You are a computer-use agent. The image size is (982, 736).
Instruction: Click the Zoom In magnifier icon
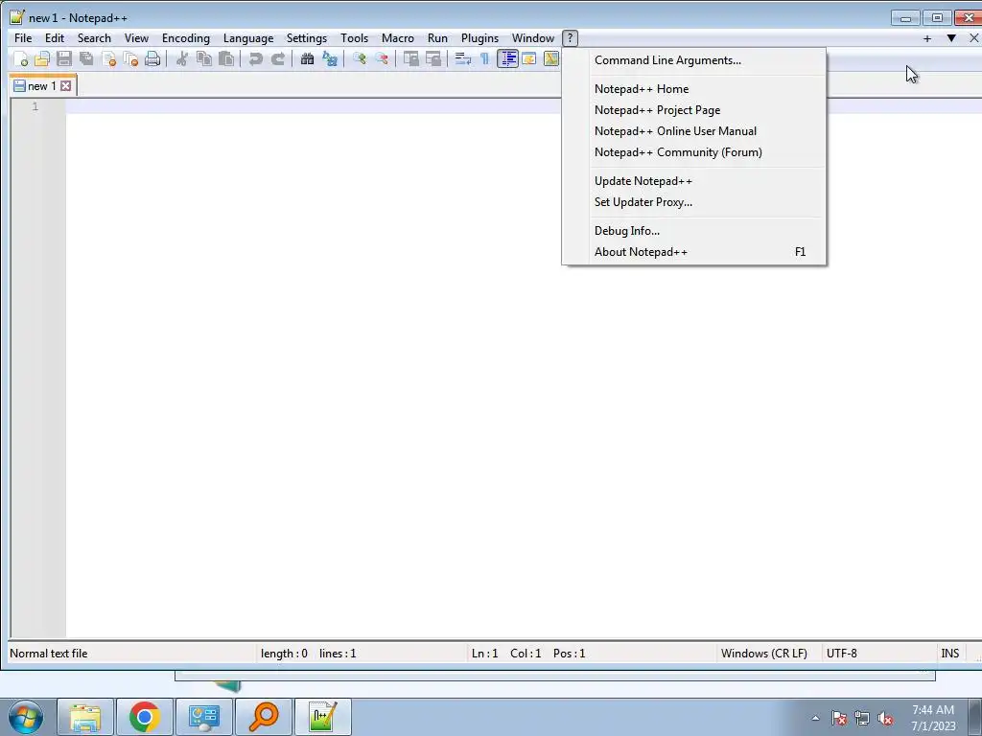[x=359, y=58]
